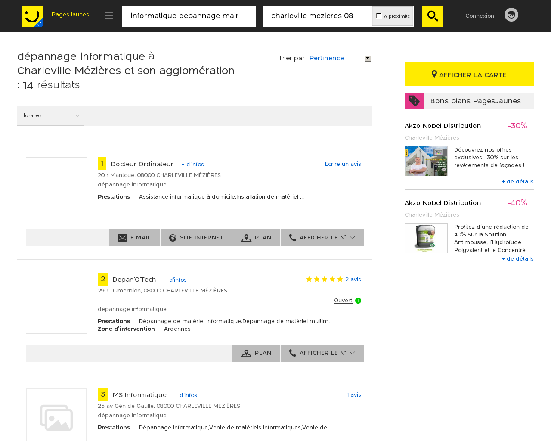
Task: Click the location input charleville-mezieres-08
Action: point(317,16)
